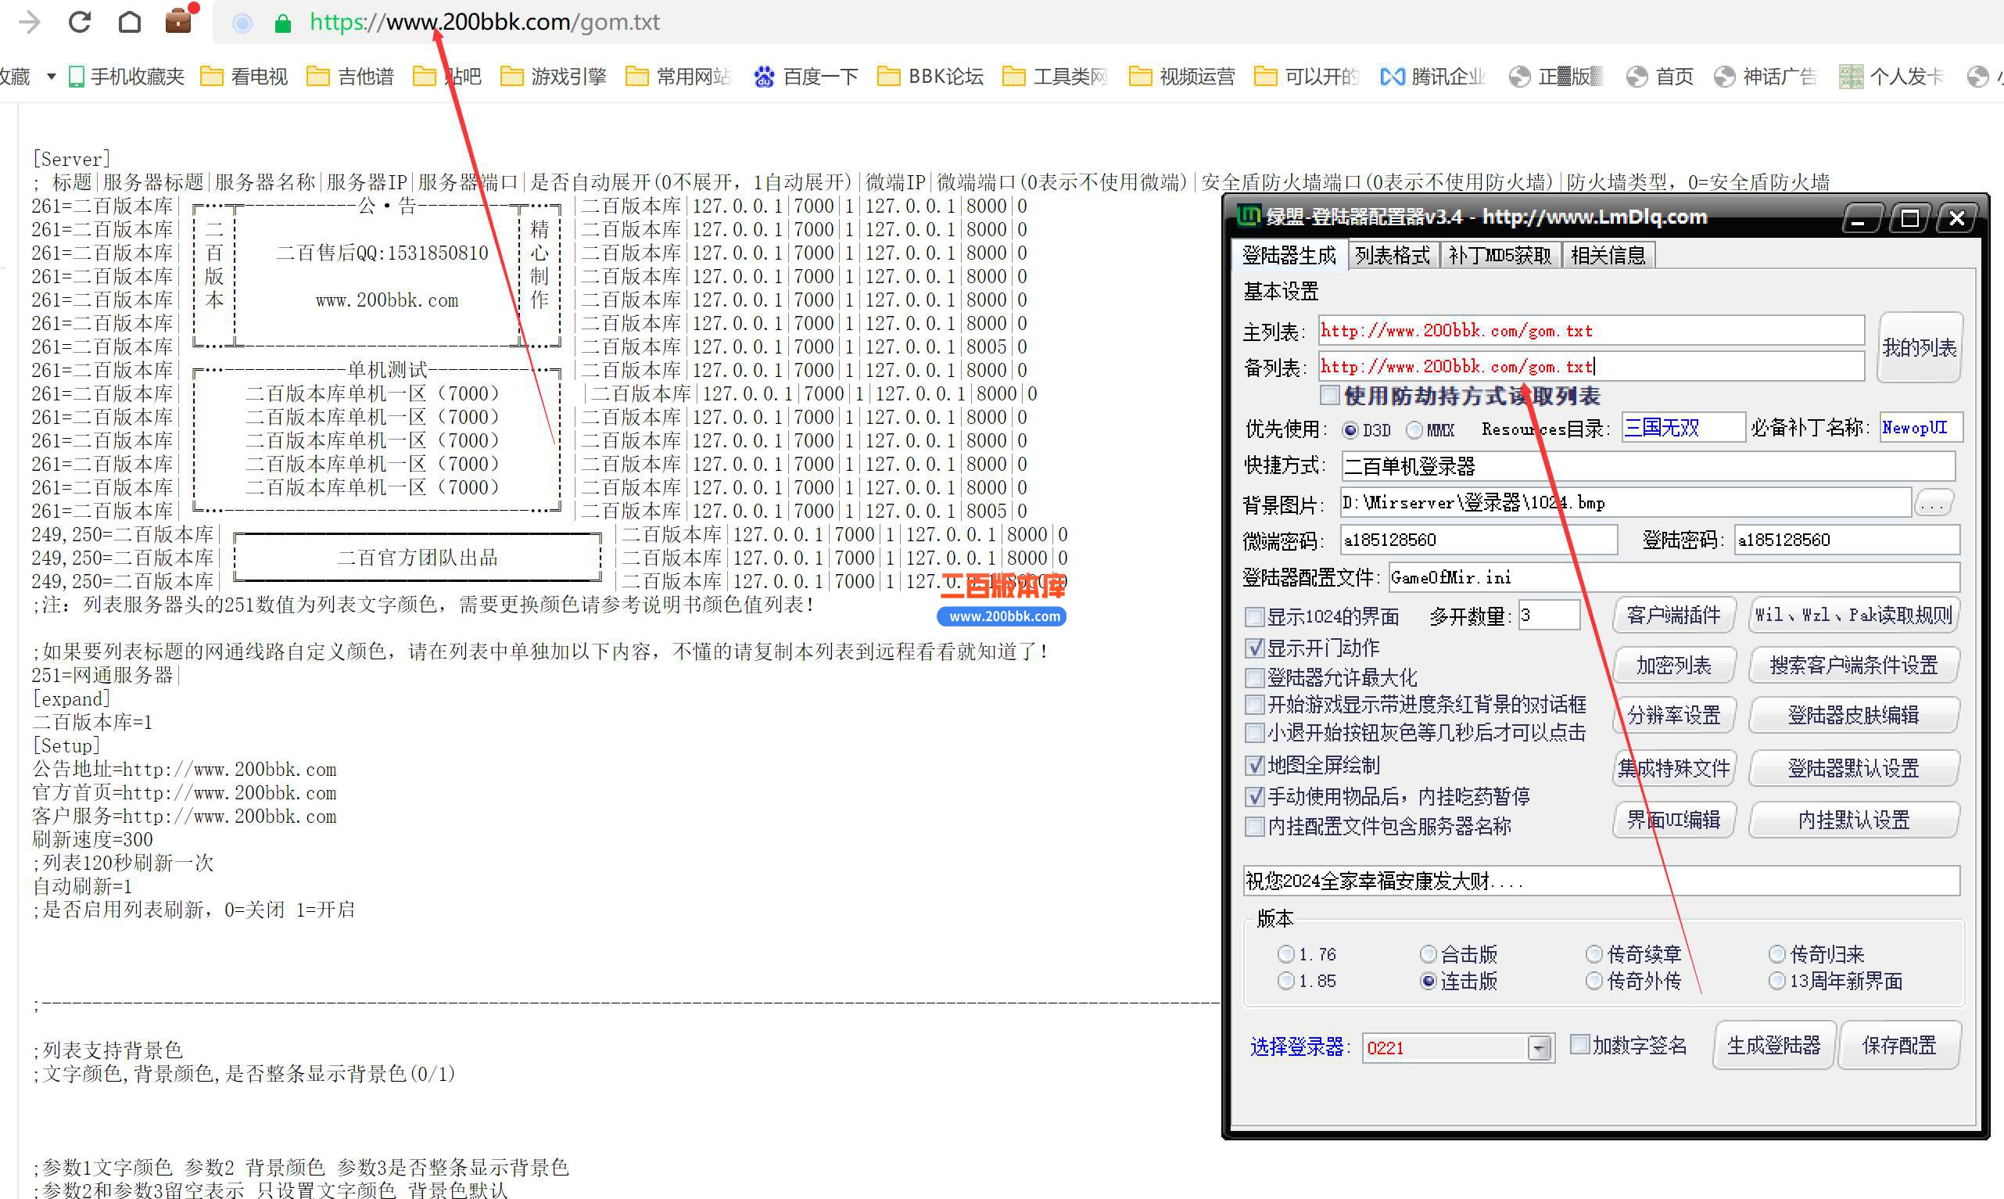Viewport: 2004px width, 1199px height.
Task: Select the MMX radio option
Action: coord(1414,430)
